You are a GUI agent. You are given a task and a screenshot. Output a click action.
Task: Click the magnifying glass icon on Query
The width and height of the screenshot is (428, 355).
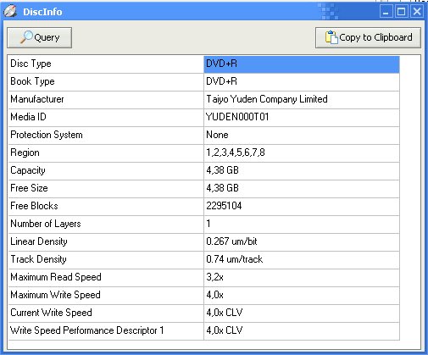[x=26, y=37]
